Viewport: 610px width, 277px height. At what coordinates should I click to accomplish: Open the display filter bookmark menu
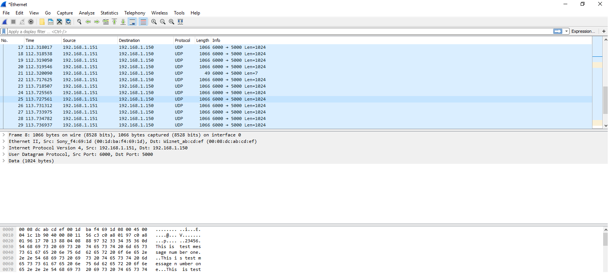[x=4, y=31]
